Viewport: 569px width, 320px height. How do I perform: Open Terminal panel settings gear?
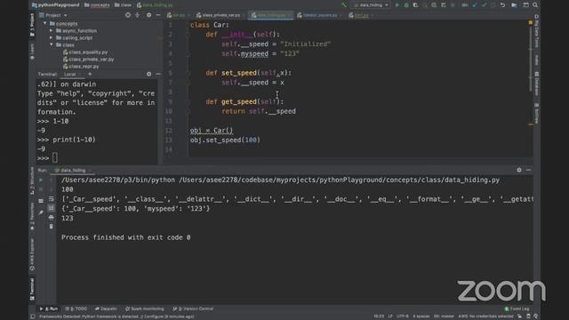pyautogui.click(x=148, y=74)
